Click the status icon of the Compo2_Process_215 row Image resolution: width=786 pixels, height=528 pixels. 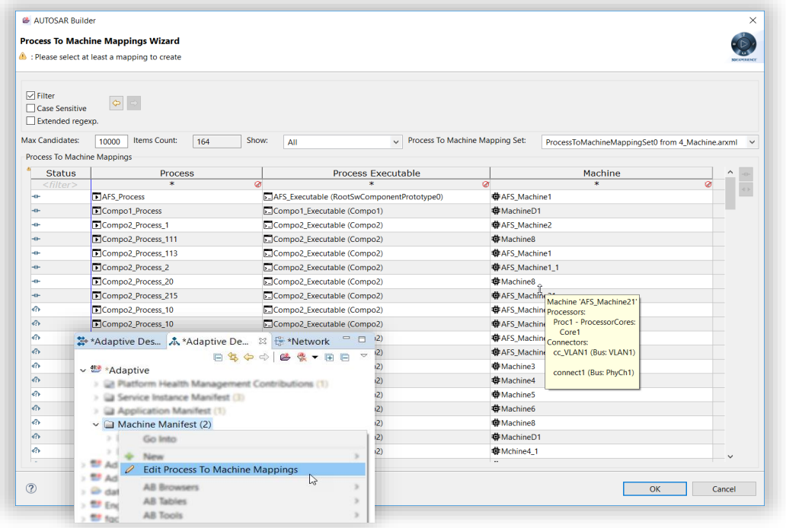tap(36, 295)
